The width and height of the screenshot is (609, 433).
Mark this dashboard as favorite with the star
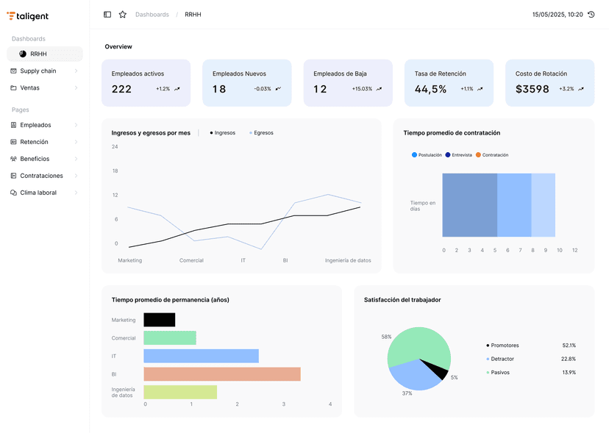point(122,14)
